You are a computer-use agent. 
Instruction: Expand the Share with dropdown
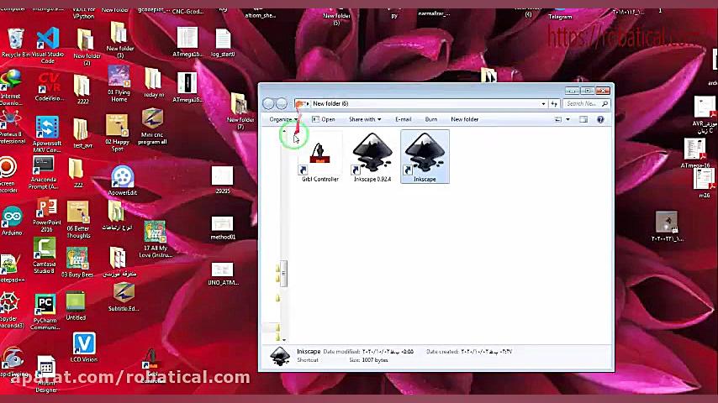coord(365,119)
